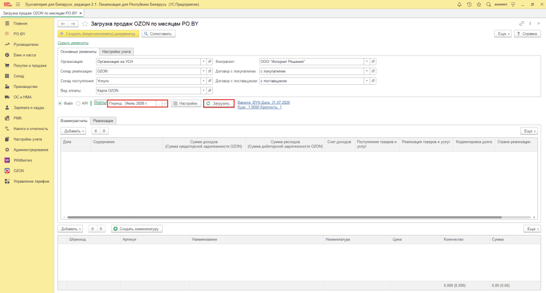This screenshot has width=546, height=293.
Task: Open favorites star in title bar
Action: click(479, 4)
